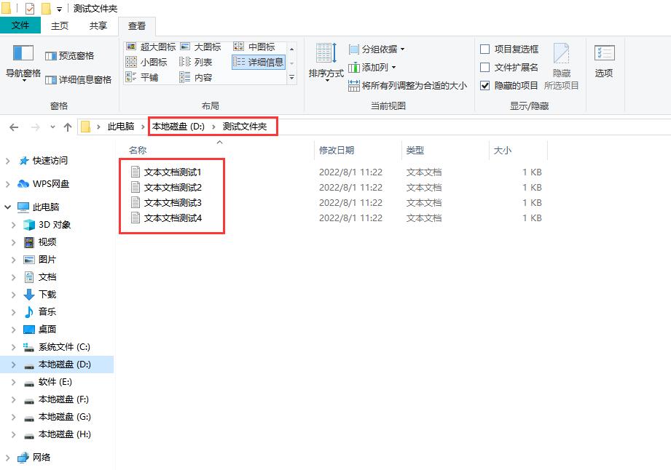Choose Small icons (小图标) layout

(x=146, y=63)
